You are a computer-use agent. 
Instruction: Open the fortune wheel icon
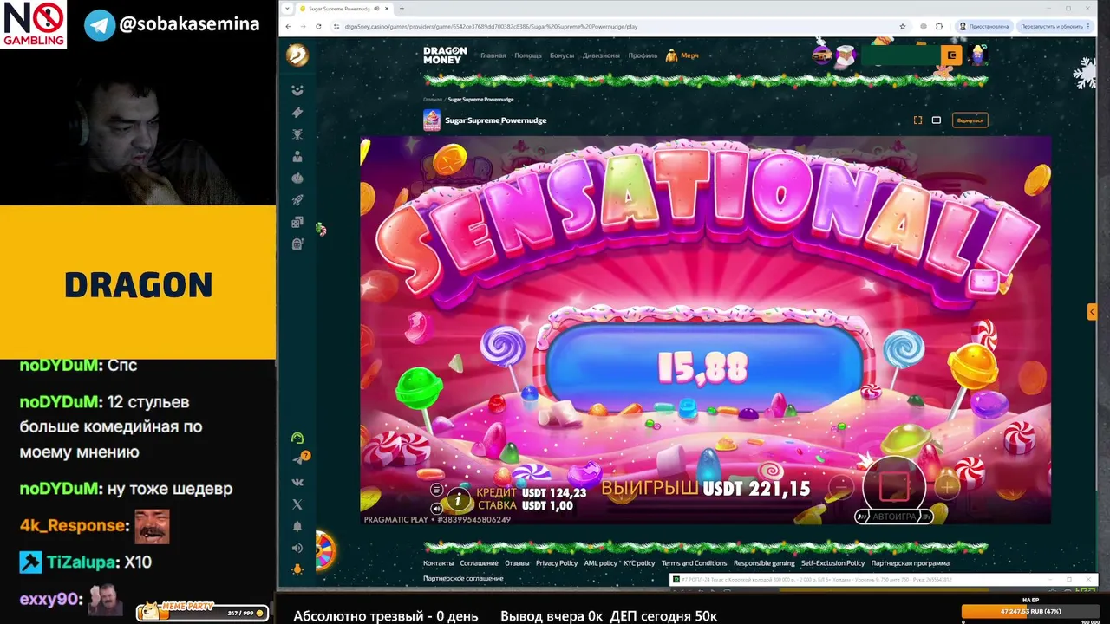(324, 550)
